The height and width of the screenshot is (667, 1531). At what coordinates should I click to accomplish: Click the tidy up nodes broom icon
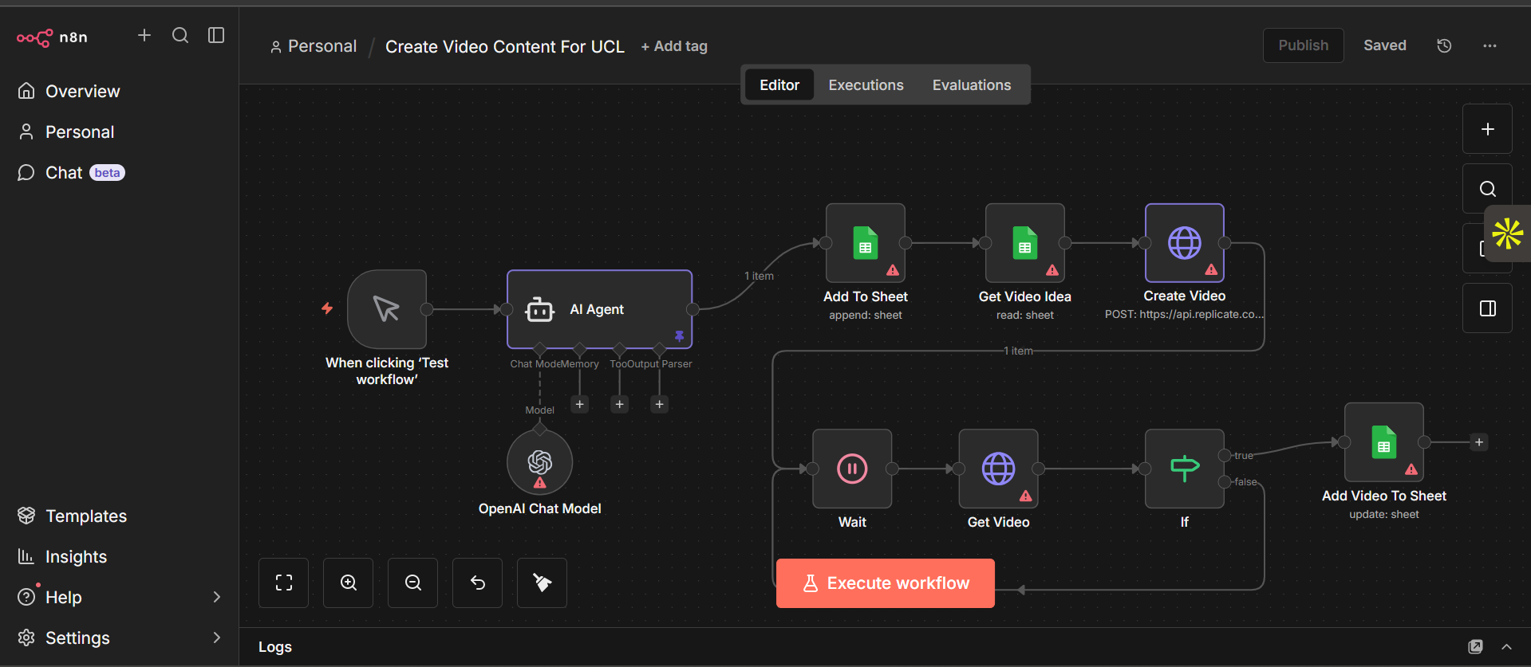pyautogui.click(x=542, y=583)
